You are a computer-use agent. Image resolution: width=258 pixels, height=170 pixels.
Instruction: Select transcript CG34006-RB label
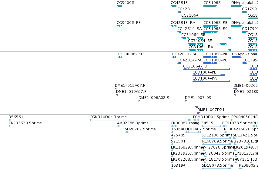(x=129, y=23)
